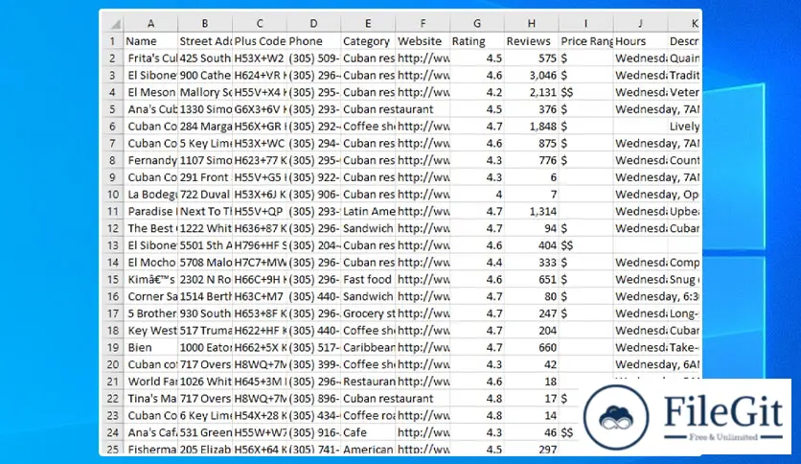Select the 'Key West' name cell
Image resolution: width=801 pixels, height=464 pixels.
(x=150, y=331)
